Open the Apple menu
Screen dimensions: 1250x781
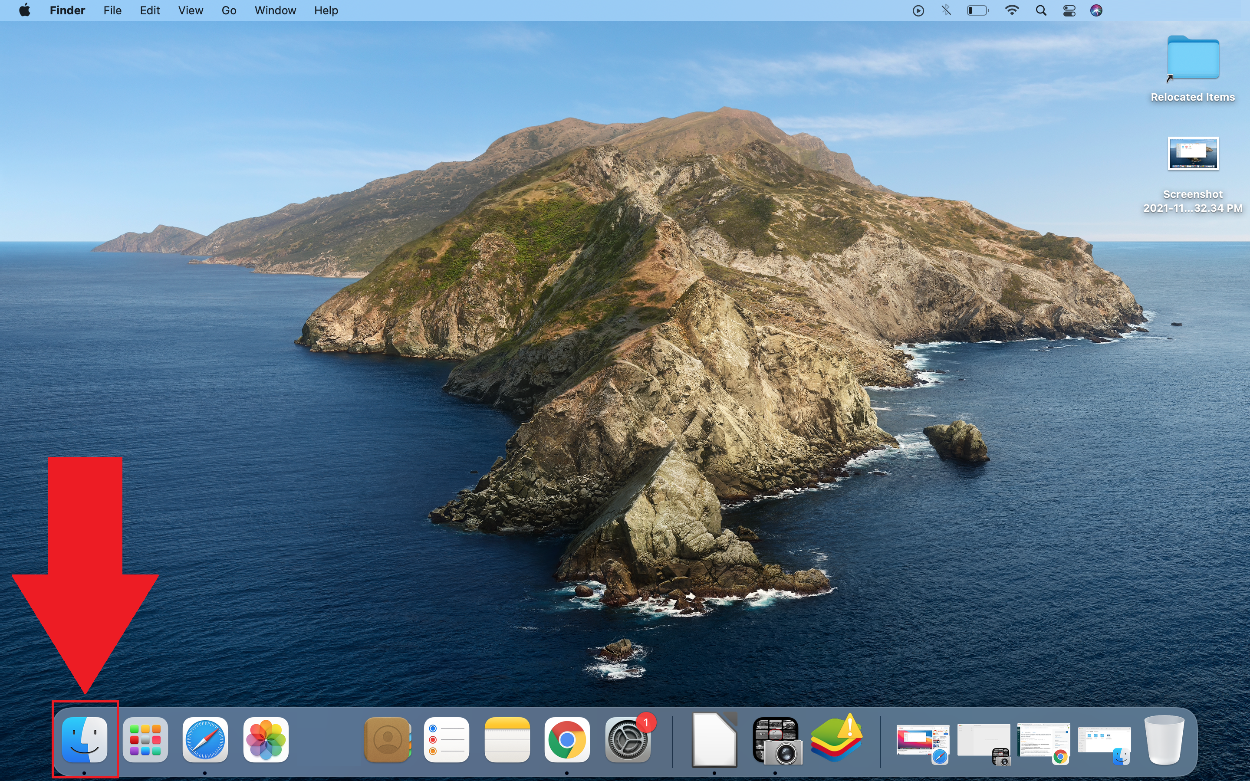pyautogui.click(x=24, y=10)
